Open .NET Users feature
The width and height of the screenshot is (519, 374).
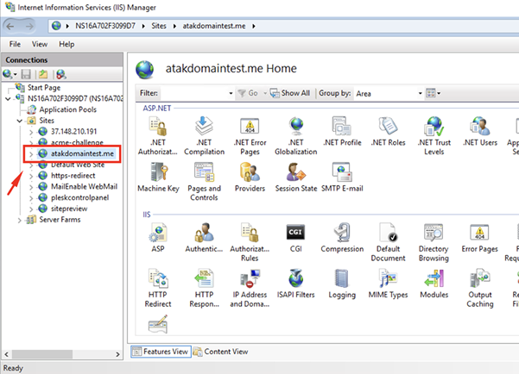click(x=480, y=132)
